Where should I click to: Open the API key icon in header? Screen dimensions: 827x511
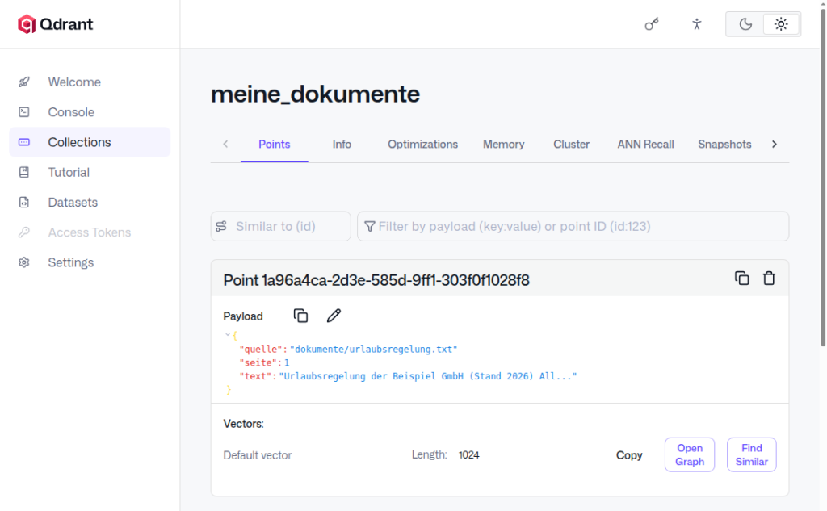click(x=652, y=24)
